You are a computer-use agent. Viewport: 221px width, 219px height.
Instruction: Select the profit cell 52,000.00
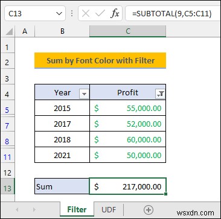pyautogui.click(x=128, y=124)
